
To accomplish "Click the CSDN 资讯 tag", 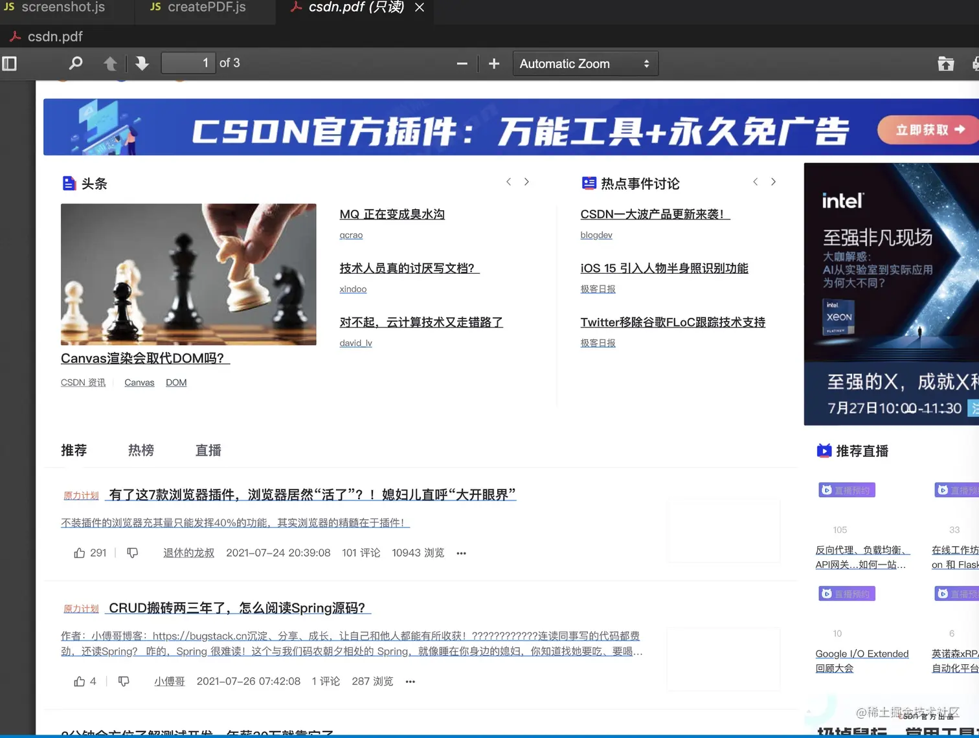I will click(x=83, y=383).
